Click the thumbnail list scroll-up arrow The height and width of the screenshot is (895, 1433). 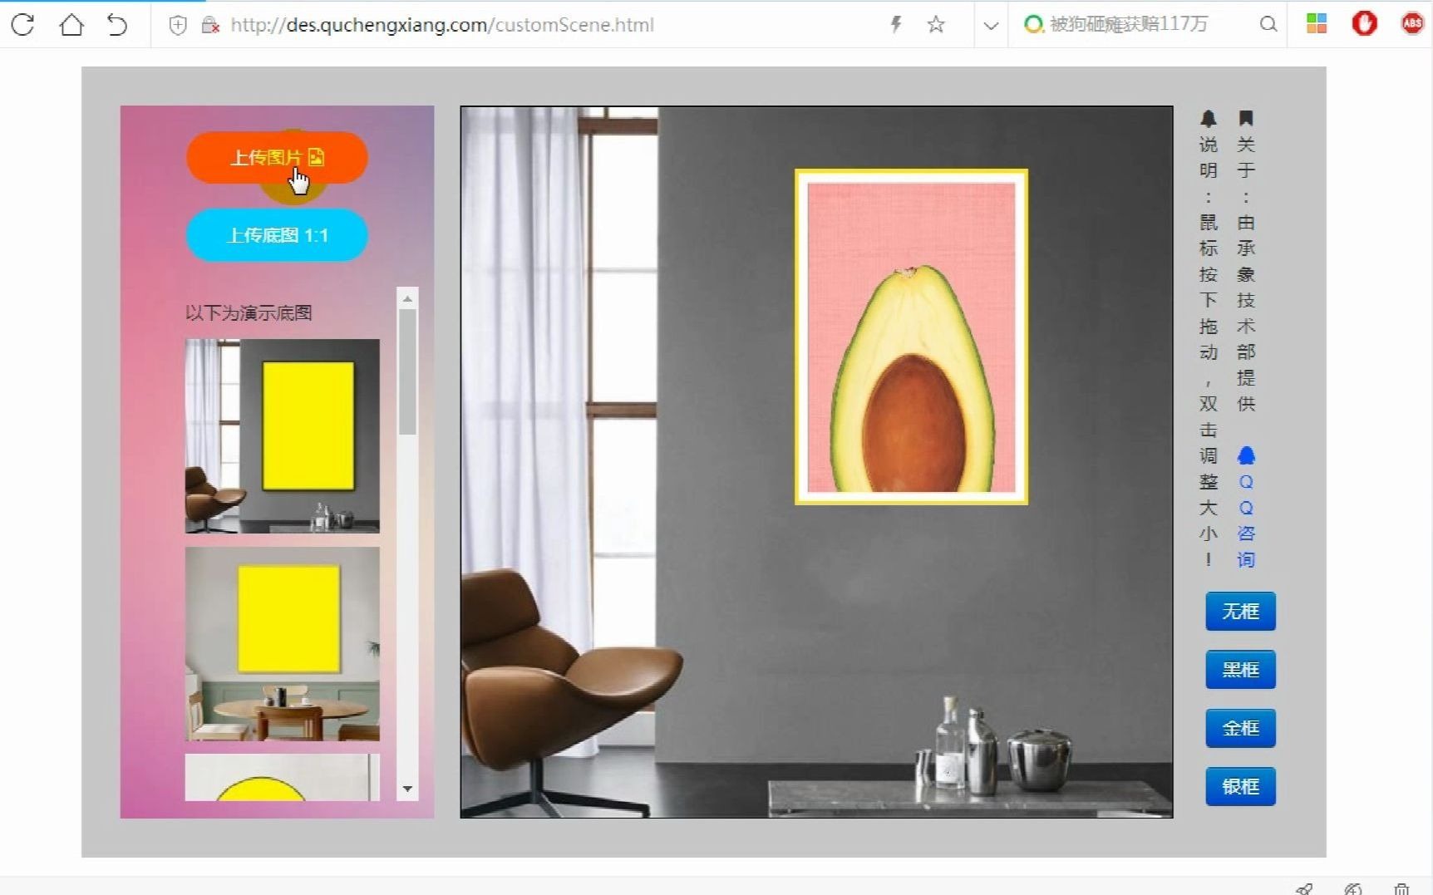407,298
